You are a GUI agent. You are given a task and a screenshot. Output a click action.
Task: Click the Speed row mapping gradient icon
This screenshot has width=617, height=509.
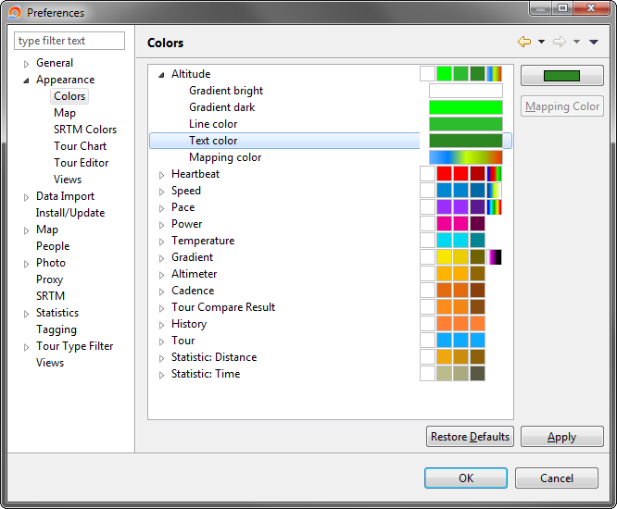494,191
